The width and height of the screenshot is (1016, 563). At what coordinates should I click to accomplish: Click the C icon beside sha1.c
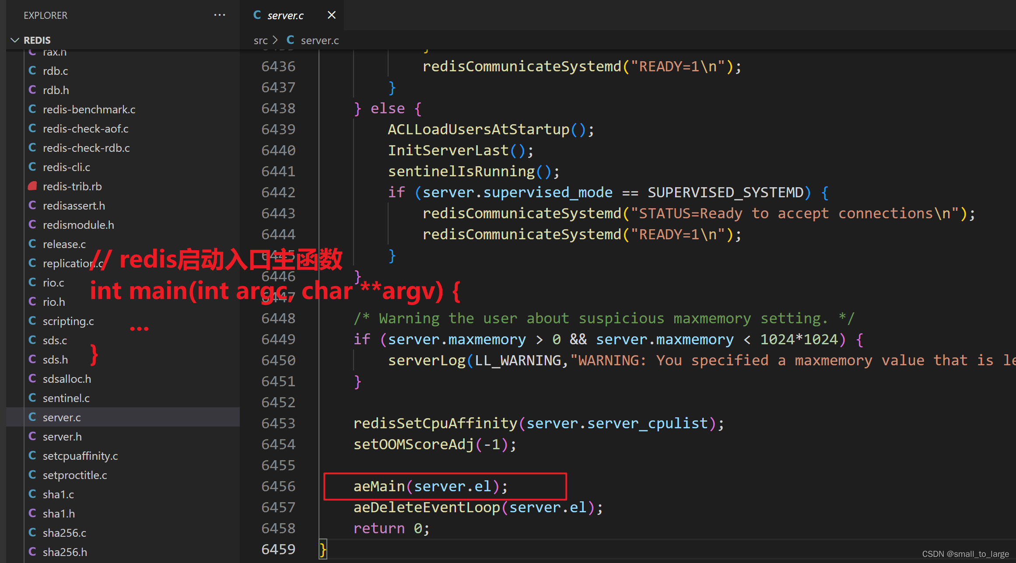32,494
